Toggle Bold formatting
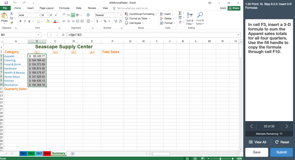295x160 pixels. pos(20,21)
